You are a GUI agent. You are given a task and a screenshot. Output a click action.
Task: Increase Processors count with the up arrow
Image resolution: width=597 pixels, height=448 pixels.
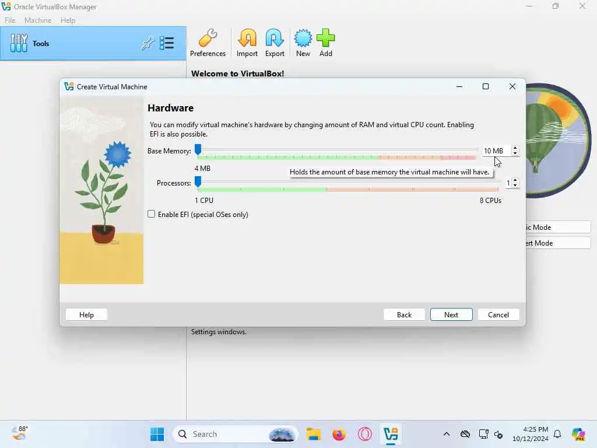tap(515, 180)
